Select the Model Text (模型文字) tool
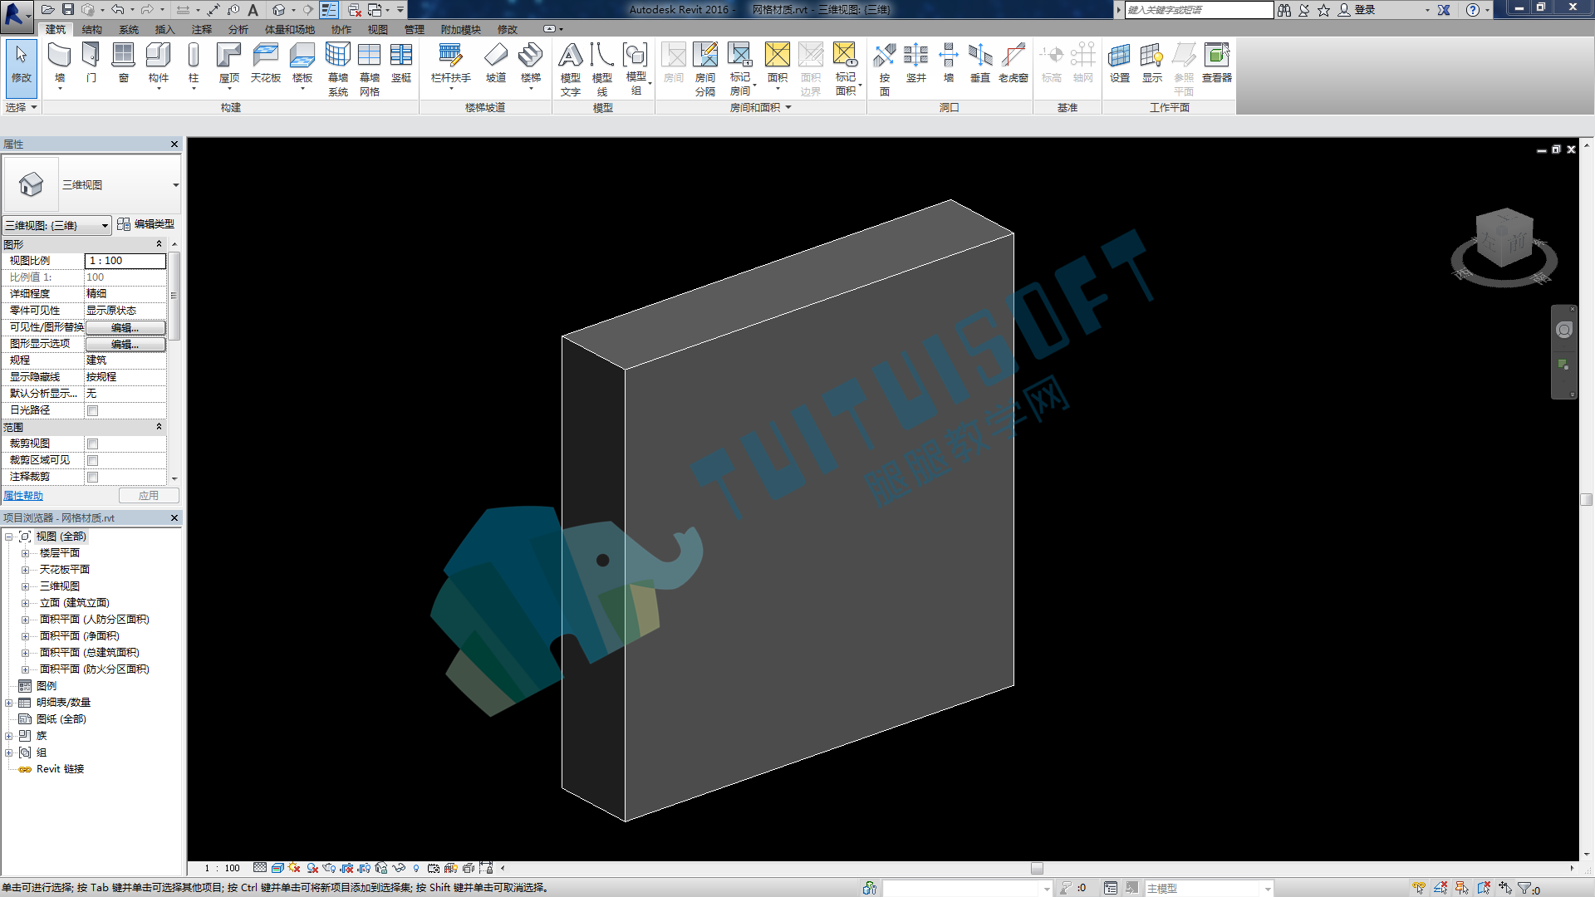Image resolution: width=1595 pixels, height=897 pixels. [571, 69]
